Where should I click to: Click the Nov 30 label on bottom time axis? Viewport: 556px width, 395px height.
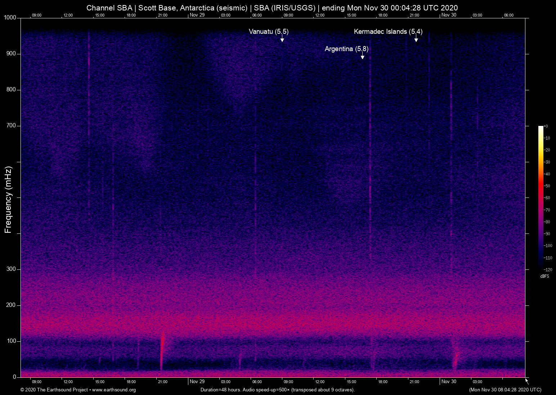(x=449, y=381)
